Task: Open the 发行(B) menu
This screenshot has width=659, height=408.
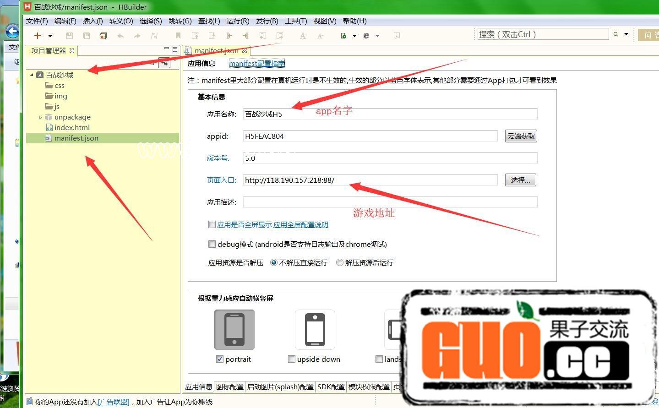Action: [267, 21]
